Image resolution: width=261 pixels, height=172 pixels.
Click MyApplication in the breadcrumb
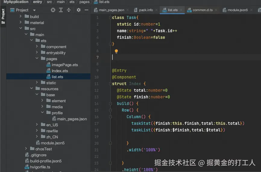coord(16,2)
